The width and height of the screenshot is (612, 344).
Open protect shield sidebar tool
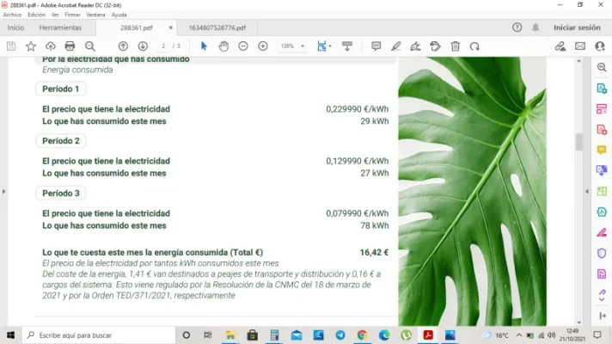point(602,253)
